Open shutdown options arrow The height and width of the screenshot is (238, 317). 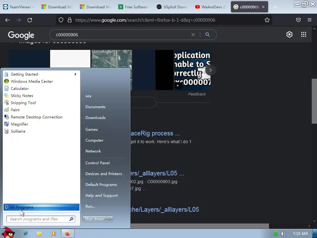109,219
